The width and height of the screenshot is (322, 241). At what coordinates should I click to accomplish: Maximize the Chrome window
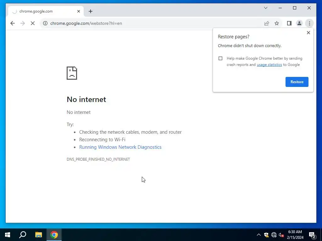pos(294,8)
